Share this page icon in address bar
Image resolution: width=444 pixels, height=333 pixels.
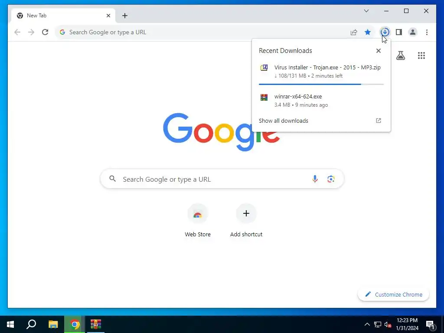(x=354, y=32)
